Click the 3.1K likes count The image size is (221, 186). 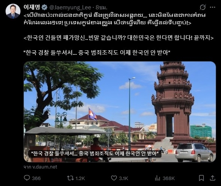(124, 179)
